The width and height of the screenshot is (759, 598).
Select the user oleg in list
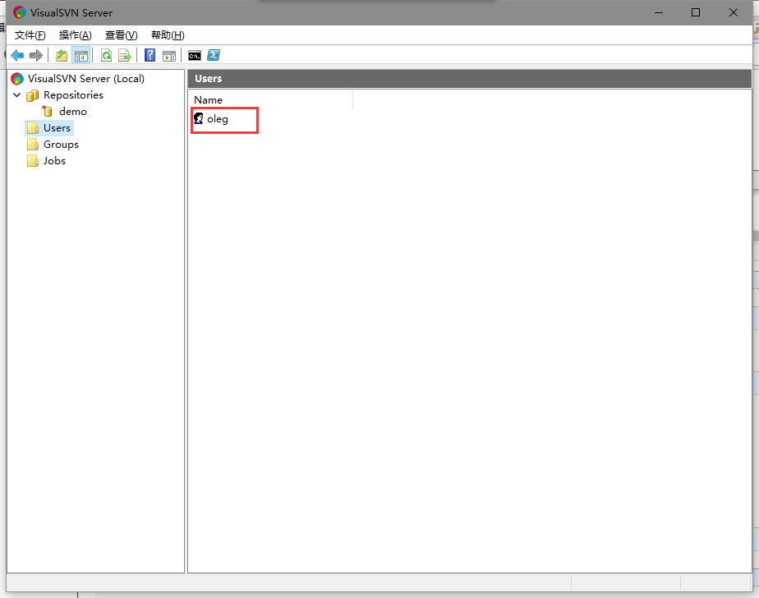[x=218, y=118]
